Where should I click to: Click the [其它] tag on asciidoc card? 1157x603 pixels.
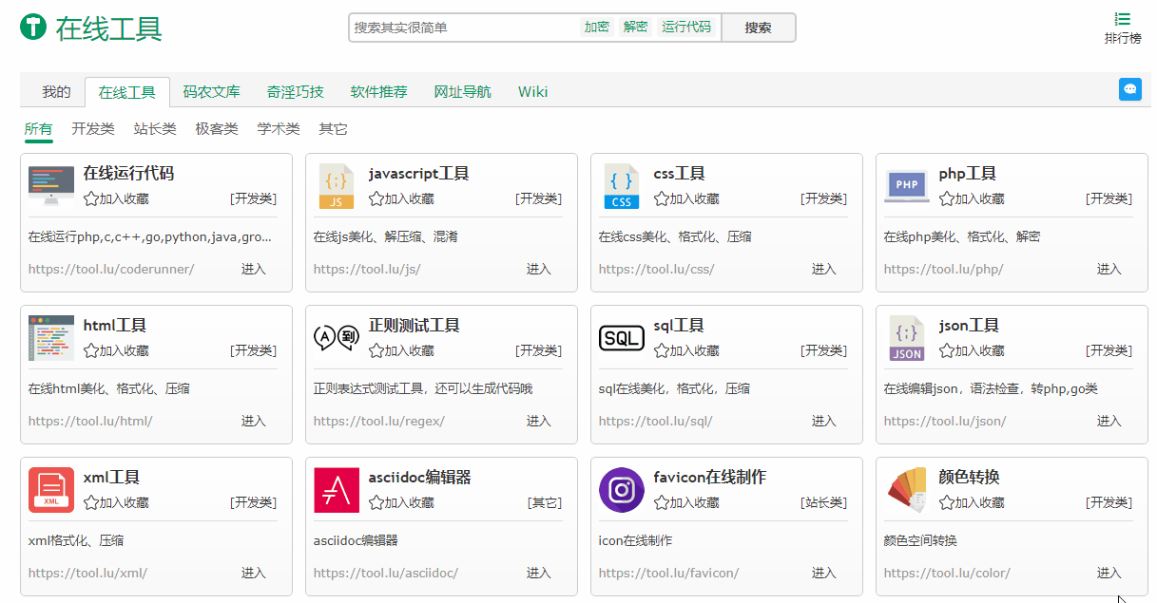(545, 502)
